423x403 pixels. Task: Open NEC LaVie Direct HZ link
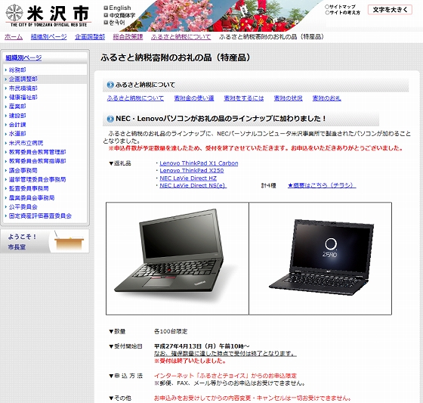coord(188,178)
